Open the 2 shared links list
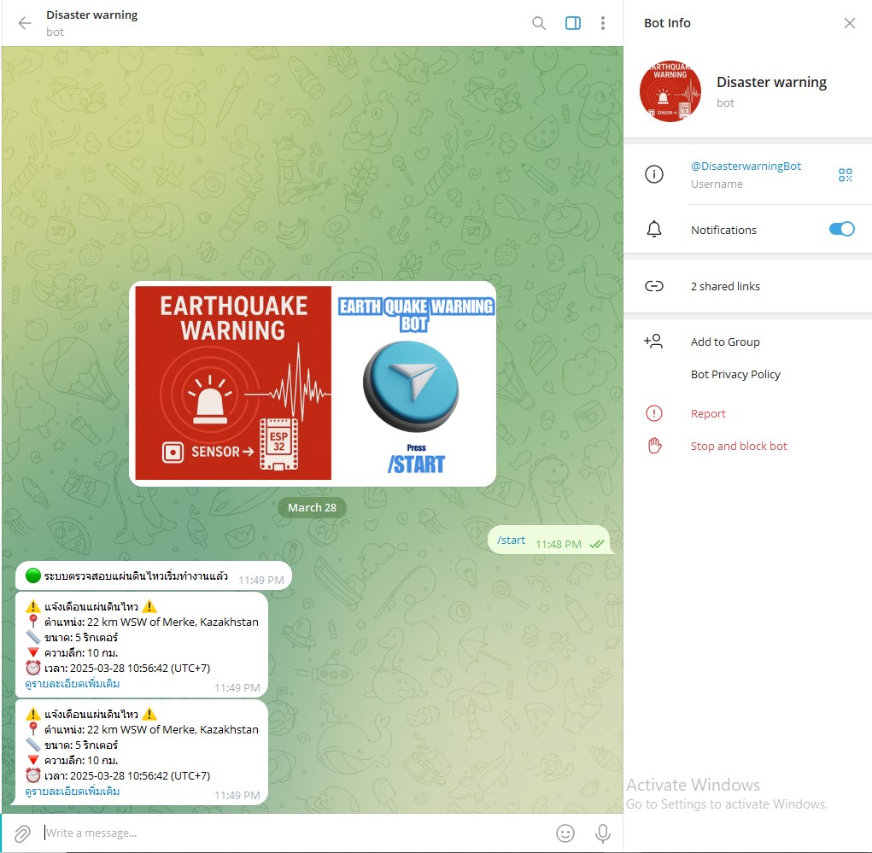Image resolution: width=872 pixels, height=853 pixels. point(724,286)
